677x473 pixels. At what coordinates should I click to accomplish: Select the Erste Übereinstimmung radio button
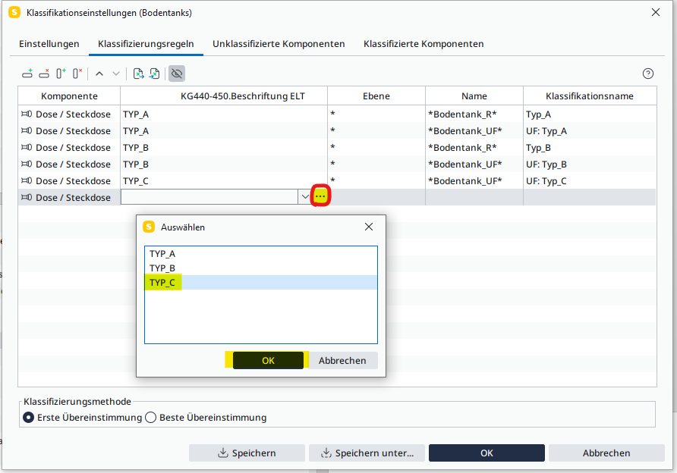tap(29, 417)
